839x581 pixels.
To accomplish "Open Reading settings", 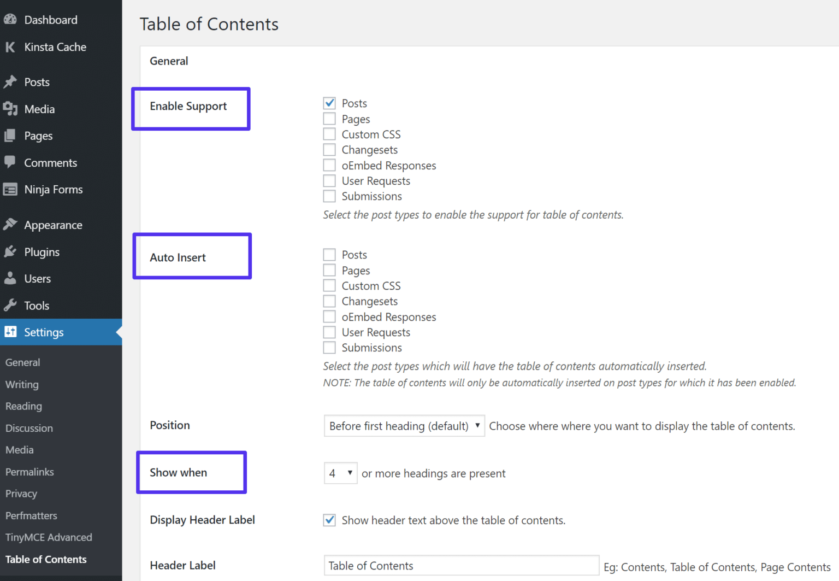I will coord(23,406).
